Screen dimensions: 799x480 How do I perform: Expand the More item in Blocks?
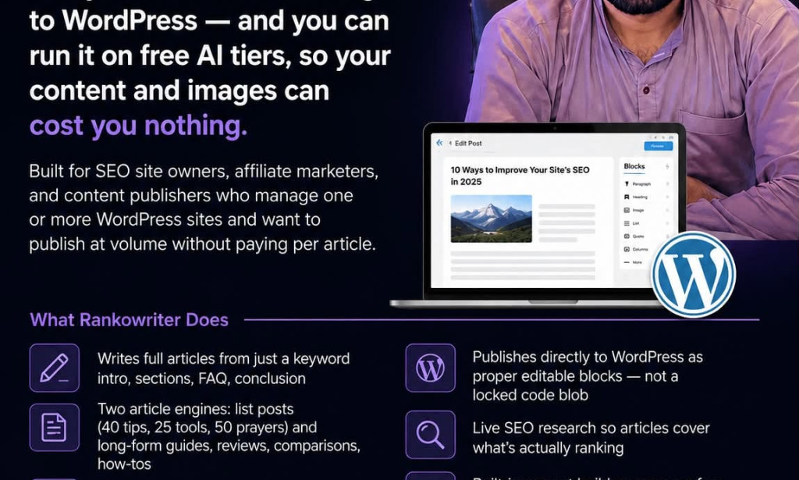click(633, 262)
